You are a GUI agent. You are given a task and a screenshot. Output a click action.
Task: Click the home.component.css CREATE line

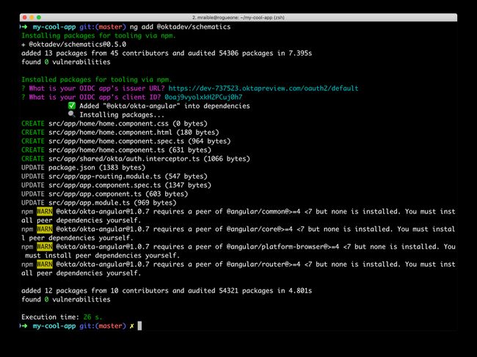click(x=114, y=123)
